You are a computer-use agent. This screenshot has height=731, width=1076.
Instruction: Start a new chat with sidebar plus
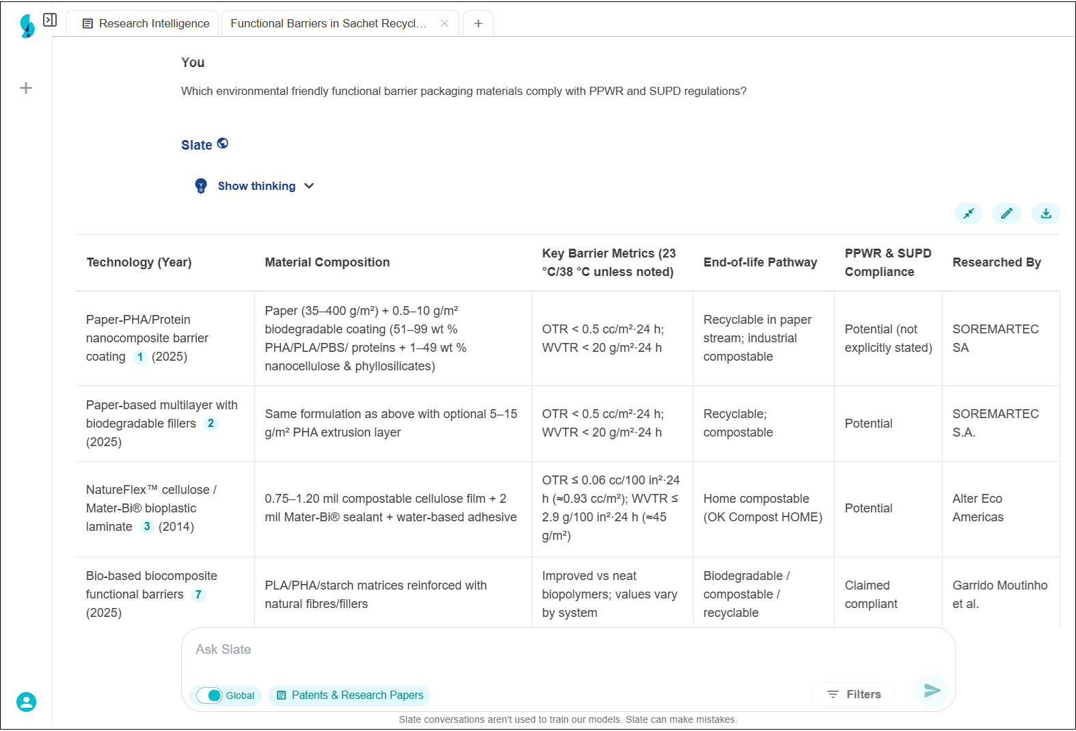click(26, 88)
